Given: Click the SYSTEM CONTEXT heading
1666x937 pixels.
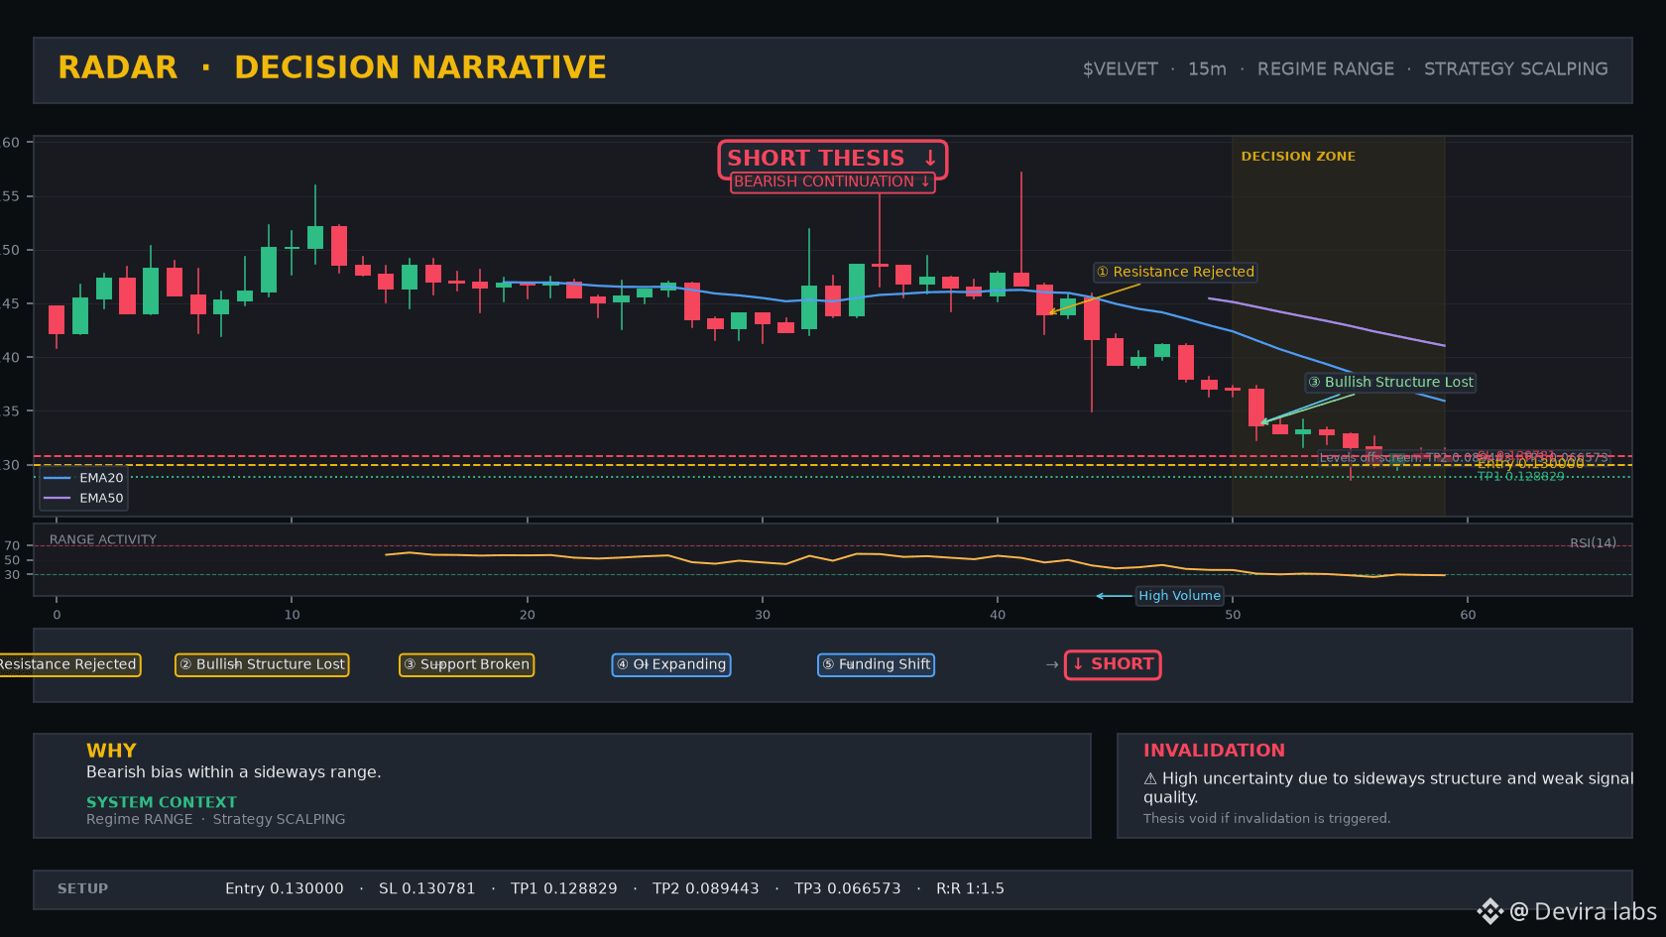Looking at the screenshot, I should 162,802.
